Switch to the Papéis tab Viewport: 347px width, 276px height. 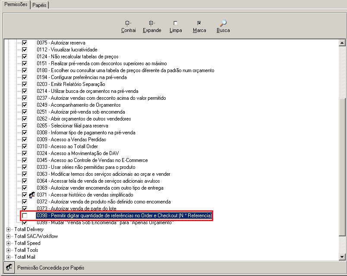pyautogui.click(x=40, y=5)
